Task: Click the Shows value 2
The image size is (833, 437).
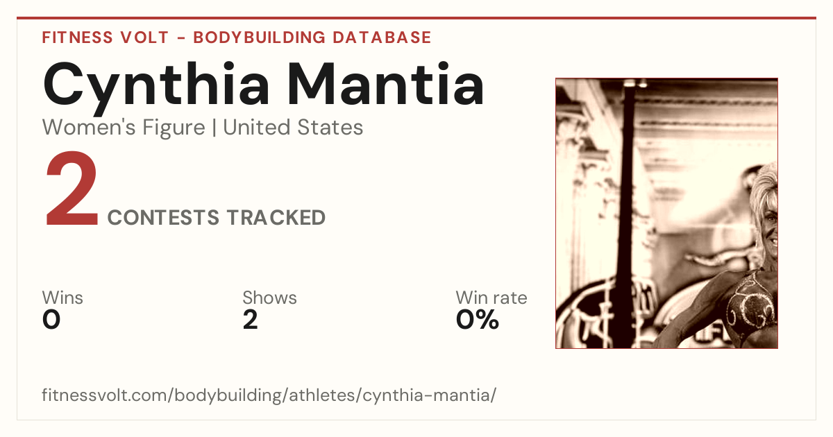Action: coord(250,320)
